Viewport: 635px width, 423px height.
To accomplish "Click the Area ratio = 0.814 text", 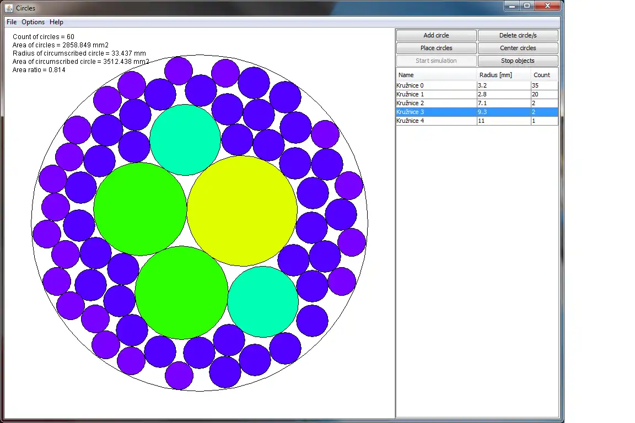I will point(39,69).
